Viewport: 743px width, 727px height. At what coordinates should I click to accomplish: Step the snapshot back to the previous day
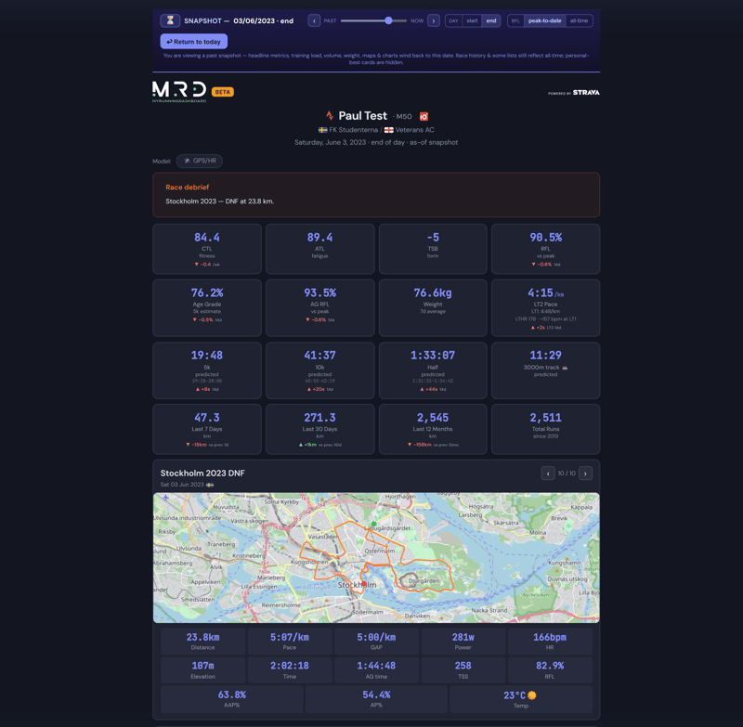tap(314, 20)
